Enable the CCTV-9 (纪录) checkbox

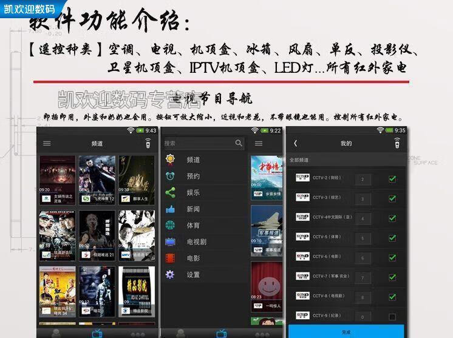392,316
